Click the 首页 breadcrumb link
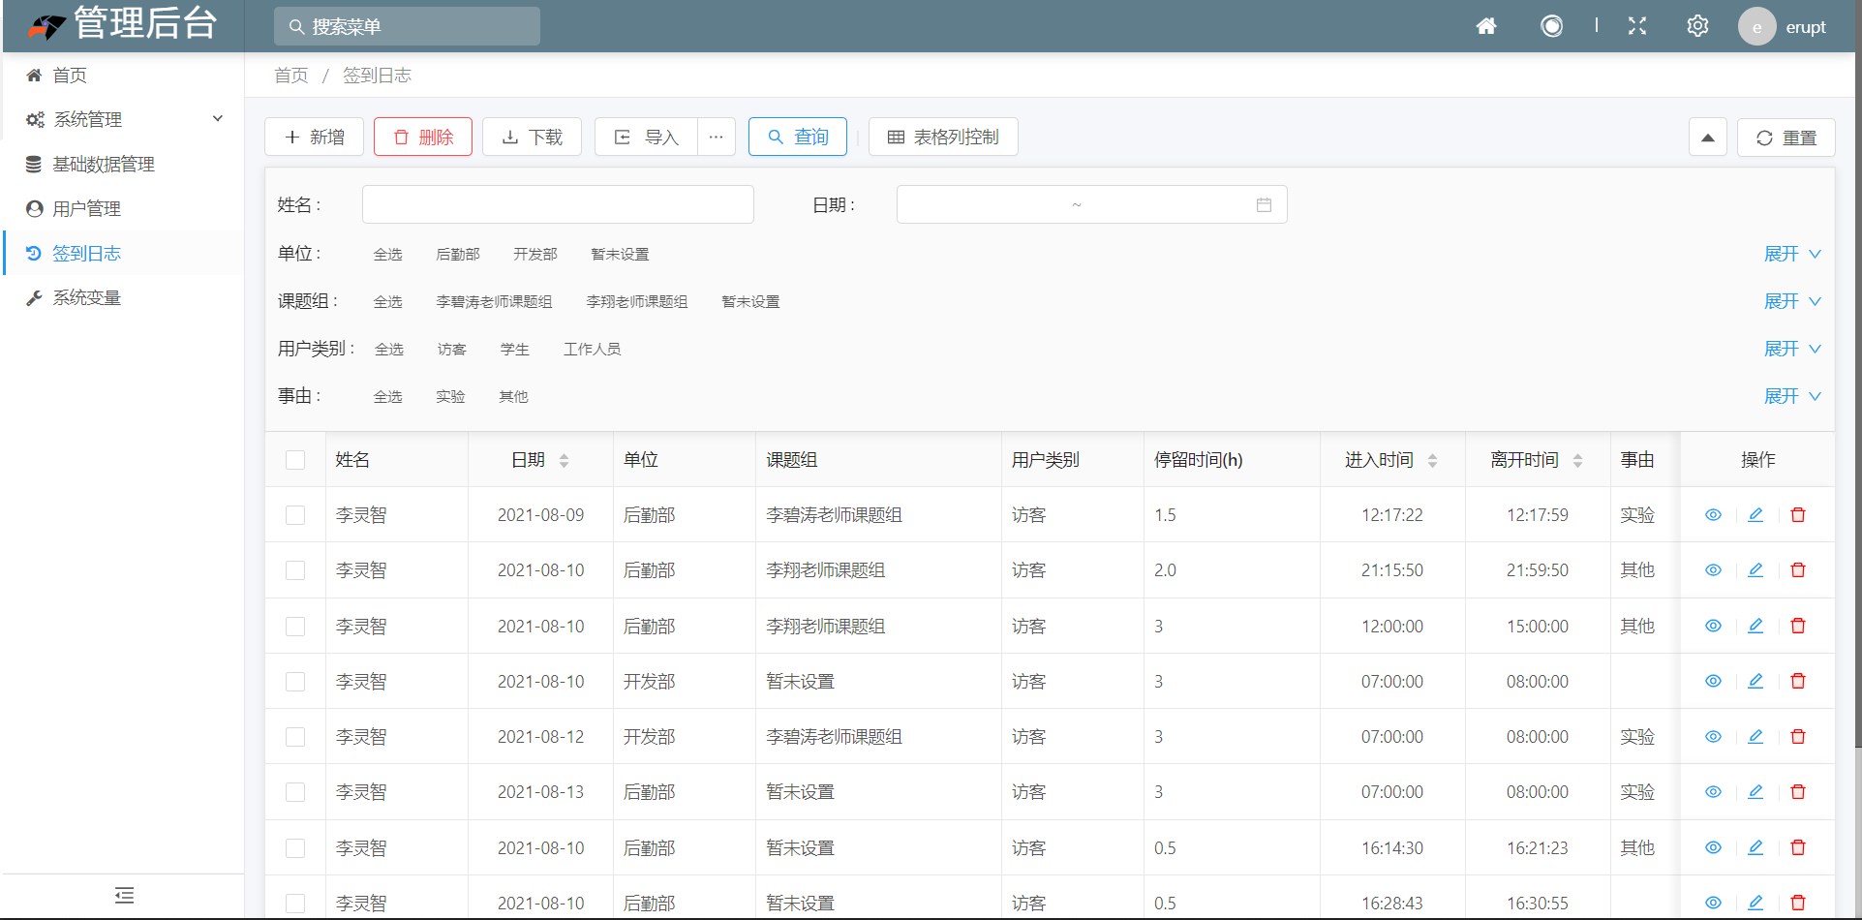Image resolution: width=1862 pixels, height=920 pixels. [x=290, y=76]
